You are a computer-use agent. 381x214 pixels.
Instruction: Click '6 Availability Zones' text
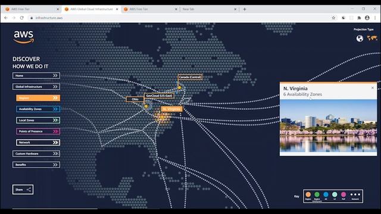coord(302,95)
